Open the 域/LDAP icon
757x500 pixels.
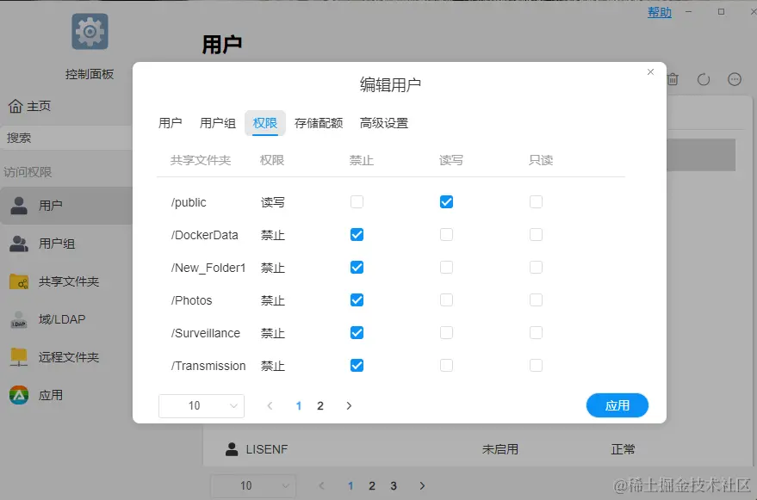pyautogui.click(x=19, y=319)
